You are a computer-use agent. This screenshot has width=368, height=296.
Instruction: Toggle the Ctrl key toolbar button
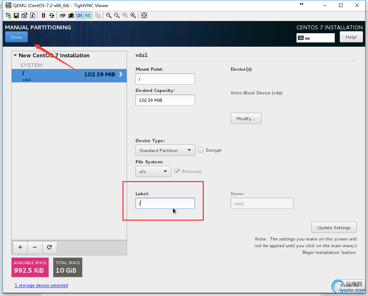(x=79, y=16)
